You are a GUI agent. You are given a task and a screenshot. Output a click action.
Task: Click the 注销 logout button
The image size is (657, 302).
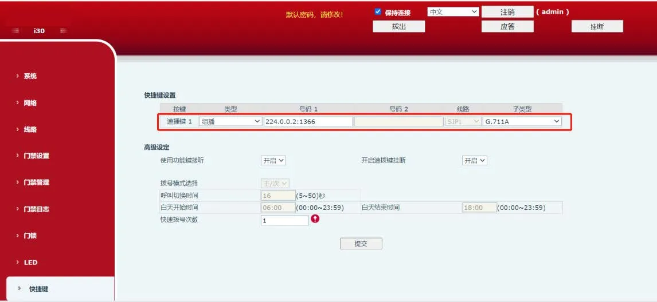(507, 12)
